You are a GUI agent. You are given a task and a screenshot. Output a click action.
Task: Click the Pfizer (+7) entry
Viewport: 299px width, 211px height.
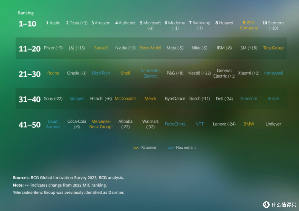[x=53, y=48]
